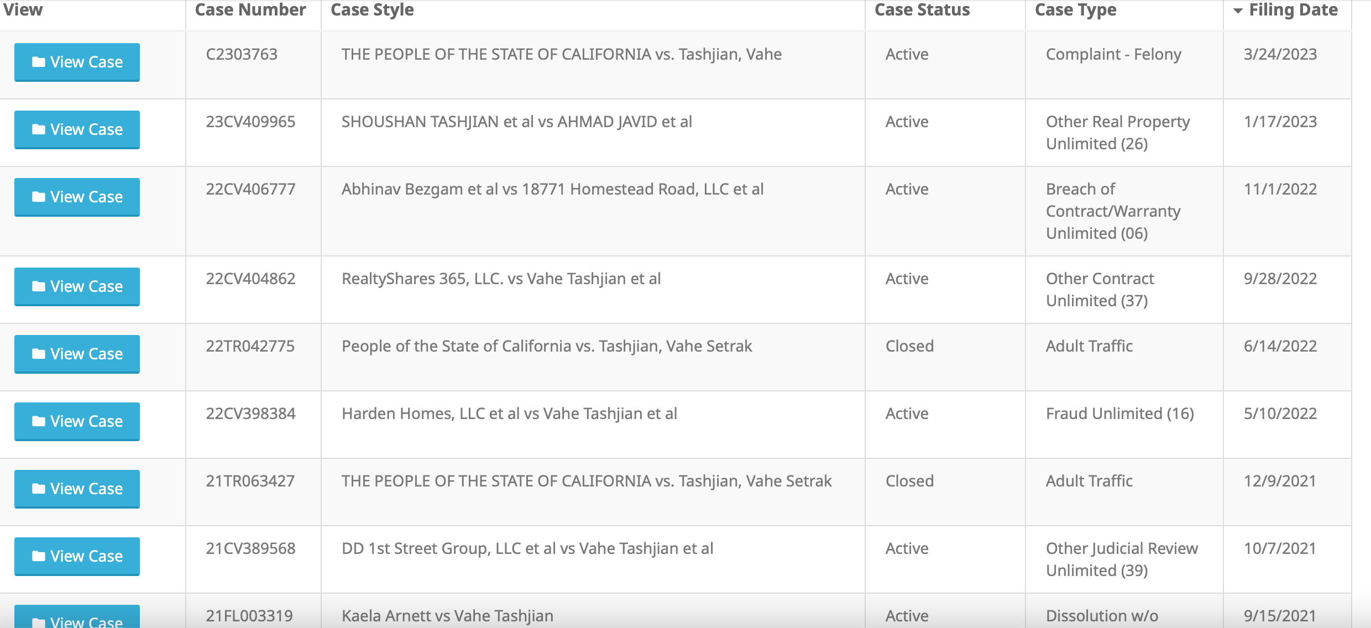Click case number 21CV389568 cell
The height and width of the screenshot is (628, 1371).
(250, 548)
